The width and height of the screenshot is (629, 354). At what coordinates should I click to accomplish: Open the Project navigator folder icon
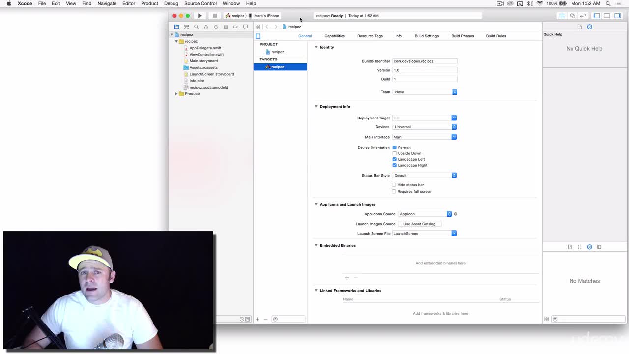coord(176,27)
